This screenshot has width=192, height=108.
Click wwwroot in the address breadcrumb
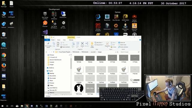pos(93,52)
